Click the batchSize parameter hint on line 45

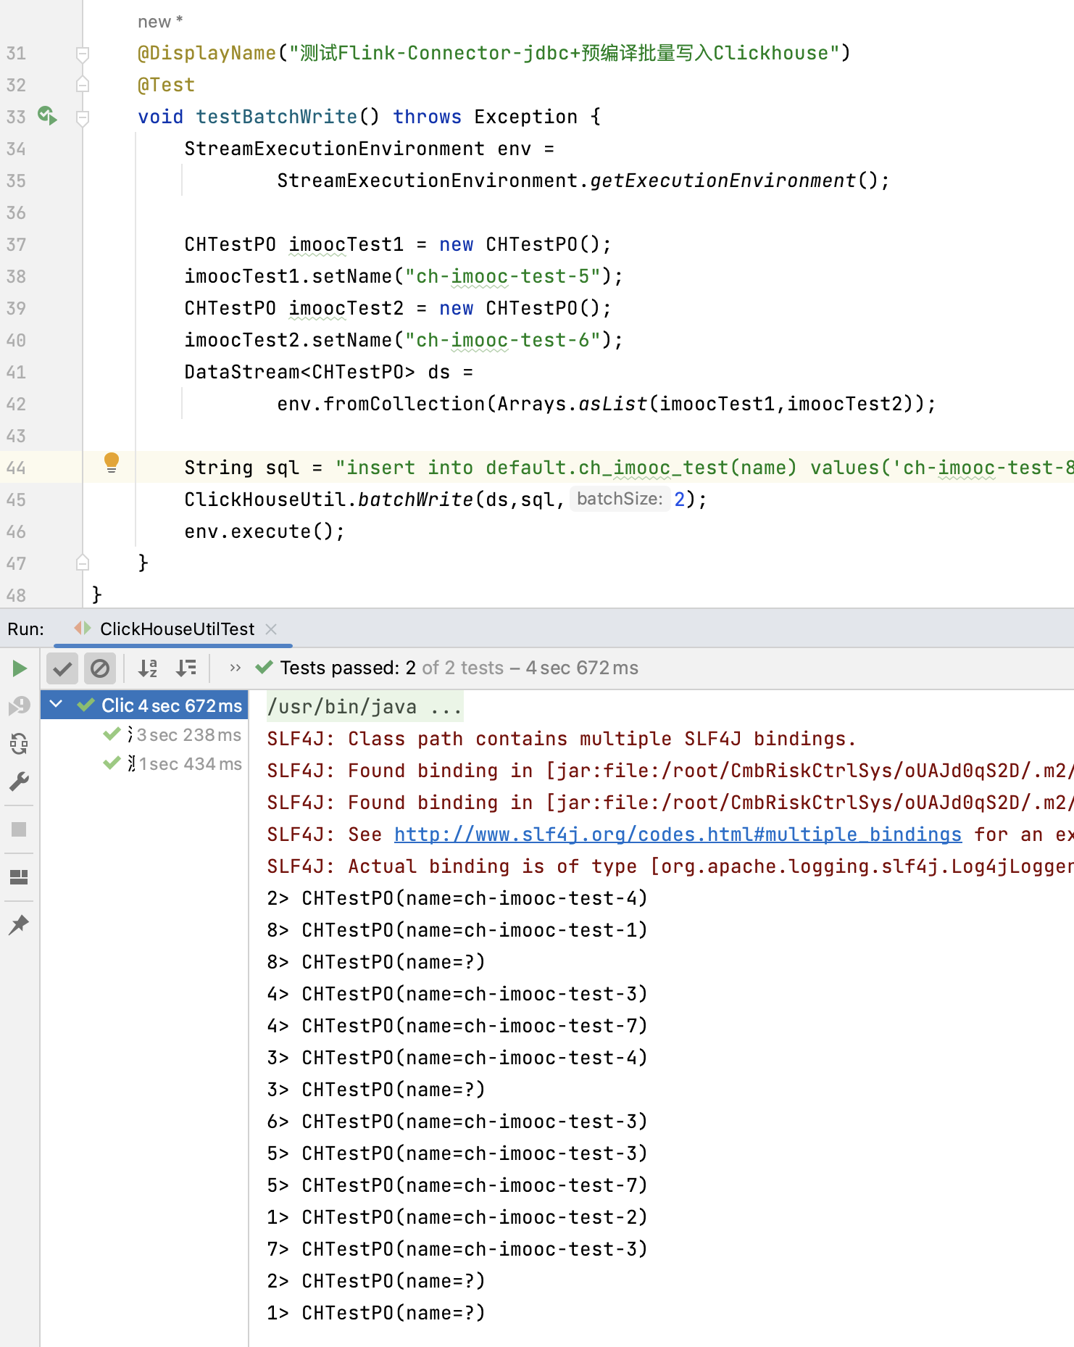(620, 499)
